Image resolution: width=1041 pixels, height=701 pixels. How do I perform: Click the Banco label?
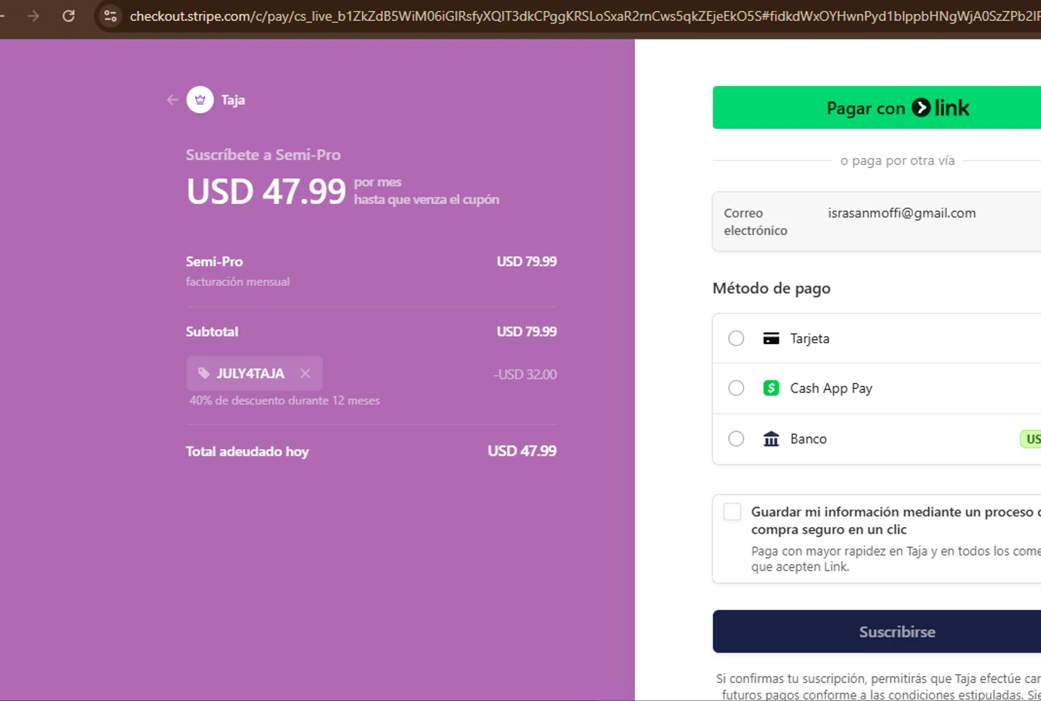[x=809, y=439]
